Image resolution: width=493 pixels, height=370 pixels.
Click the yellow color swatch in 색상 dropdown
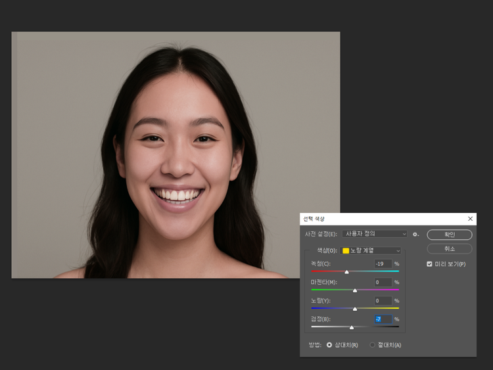pyautogui.click(x=346, y=250)
